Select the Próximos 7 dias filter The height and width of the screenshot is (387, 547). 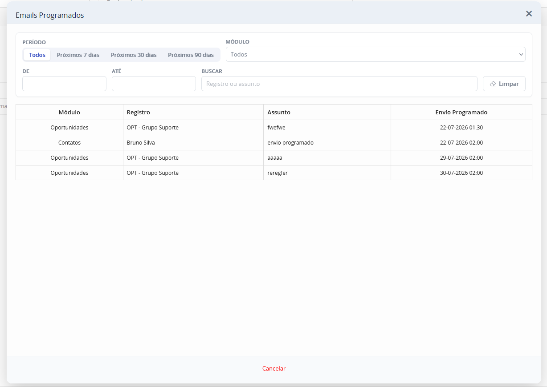click(x=78, y=55)
